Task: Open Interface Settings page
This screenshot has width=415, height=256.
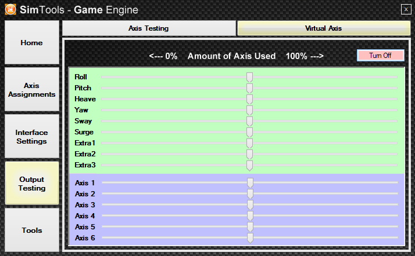Action: click(31, 137)
